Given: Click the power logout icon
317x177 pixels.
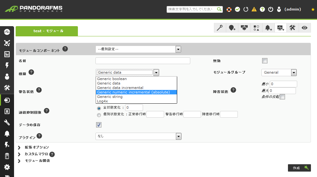Looking at the screenshot, I should (x=271, y=9).
